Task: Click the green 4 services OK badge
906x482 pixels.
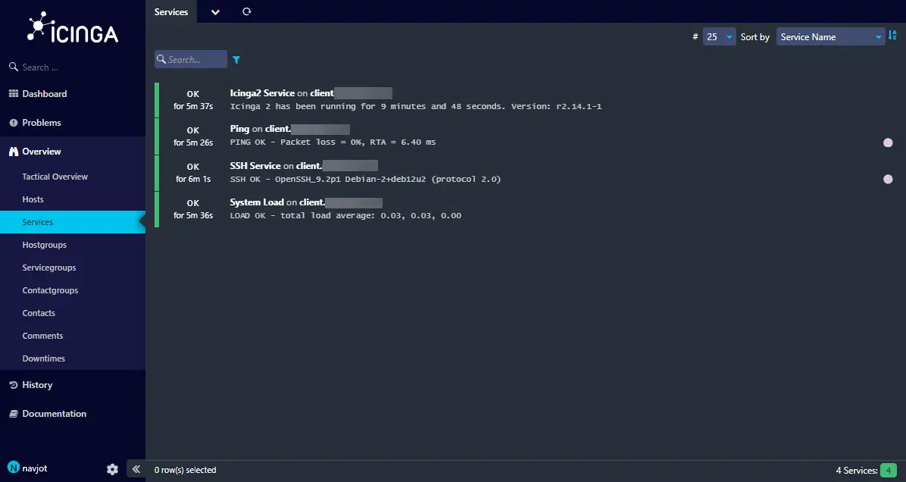Action: [x=889, y=471]
